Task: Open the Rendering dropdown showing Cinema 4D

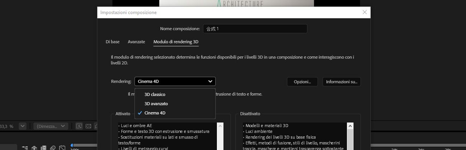Action: pyautogui.click(x=175, y=81)
